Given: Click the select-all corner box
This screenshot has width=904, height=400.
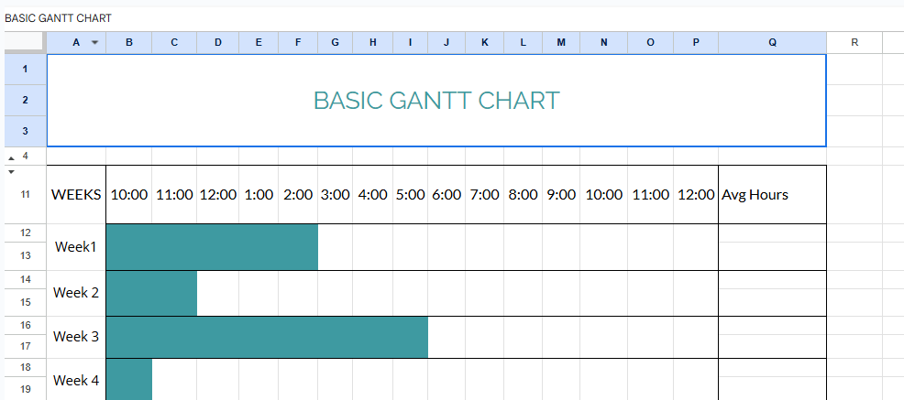Looking at the screenshot, I should pyautogui.click(x=24, y=42).
